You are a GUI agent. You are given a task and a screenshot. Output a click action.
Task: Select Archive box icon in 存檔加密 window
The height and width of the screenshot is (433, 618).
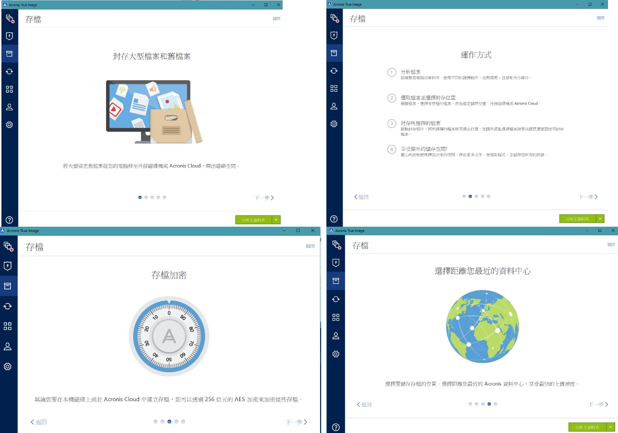pos(8,286)
